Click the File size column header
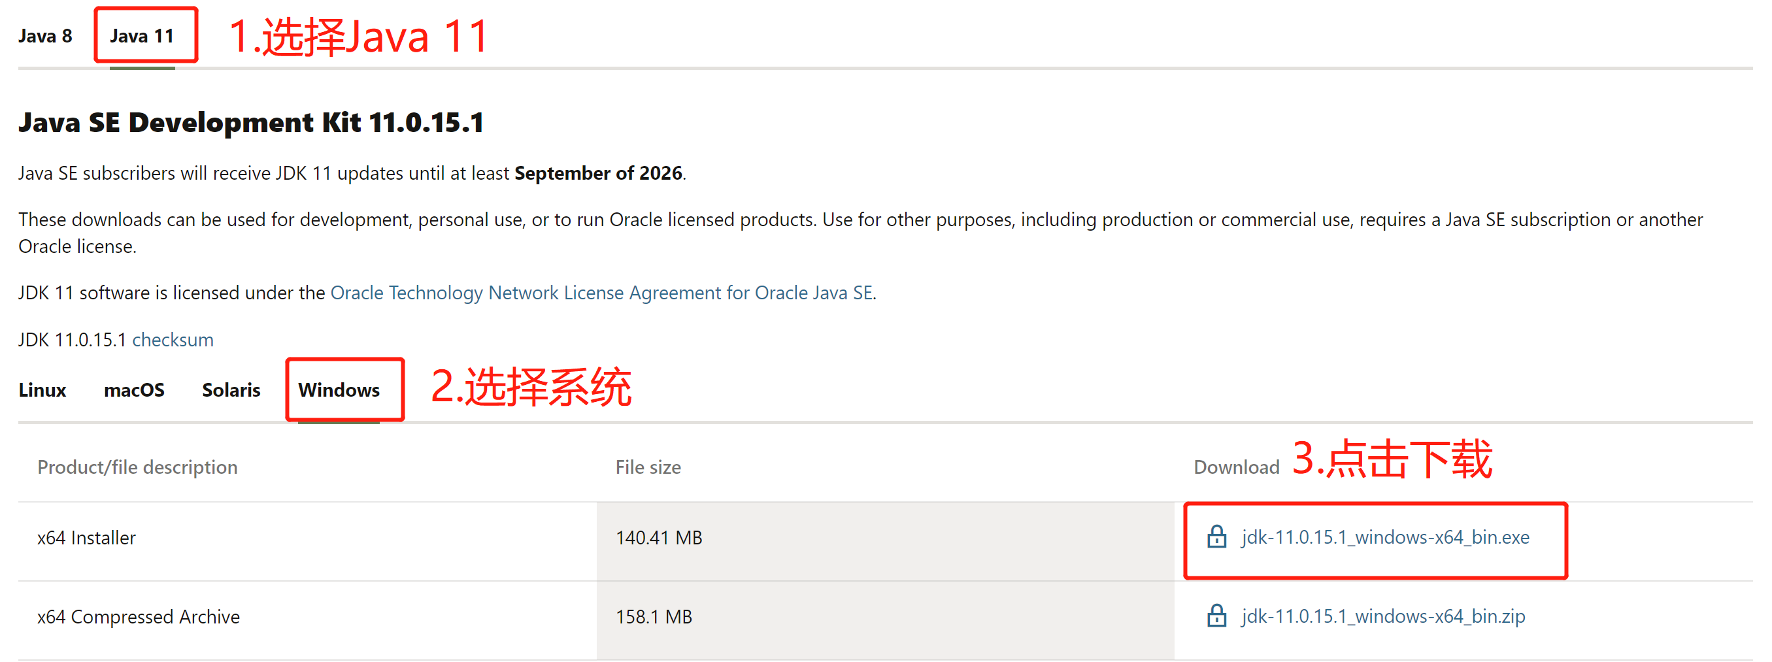Screen dimensions: 1772x662 pyautogui.click(x=648, y=467)
